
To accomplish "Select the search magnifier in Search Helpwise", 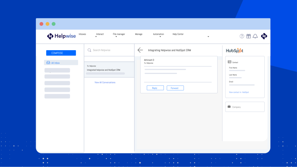I will click(x=89, y=50).
